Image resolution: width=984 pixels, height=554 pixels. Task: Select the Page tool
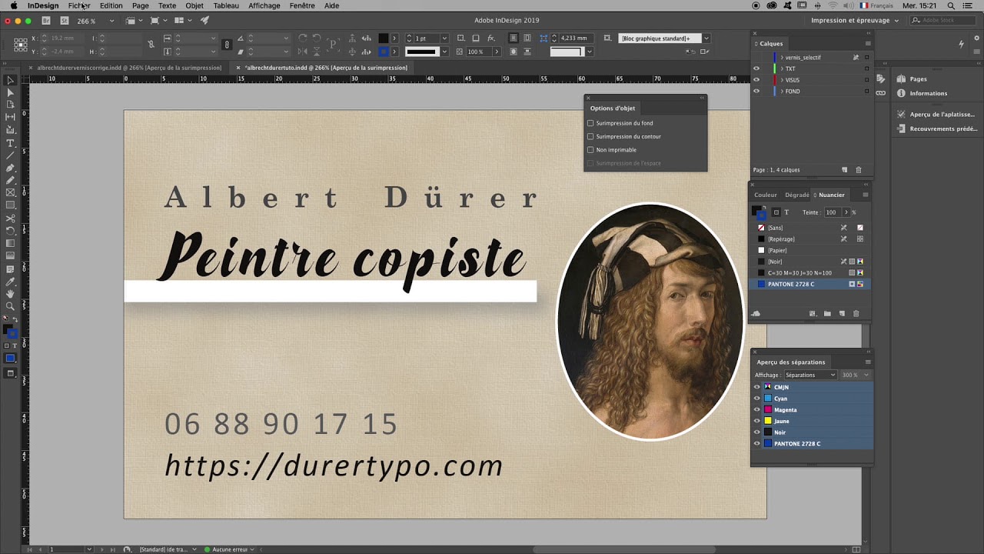[x=10, y=105]
